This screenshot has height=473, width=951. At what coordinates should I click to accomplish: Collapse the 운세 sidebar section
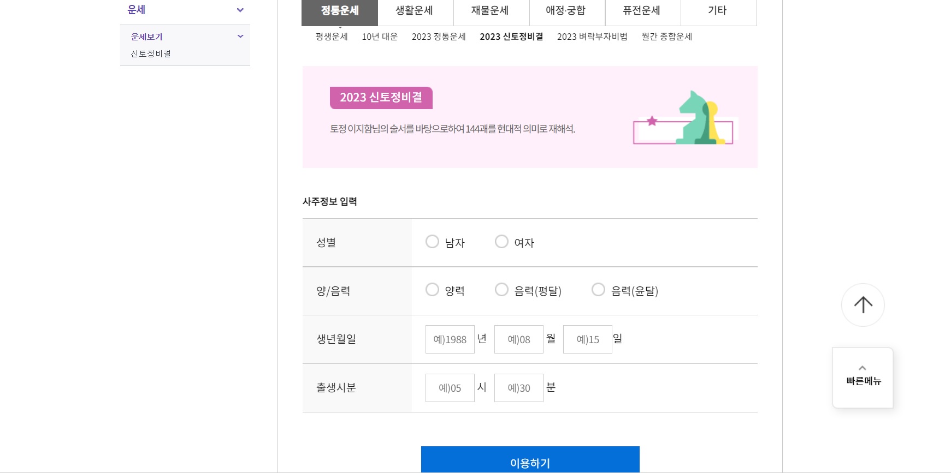(239, 9)
